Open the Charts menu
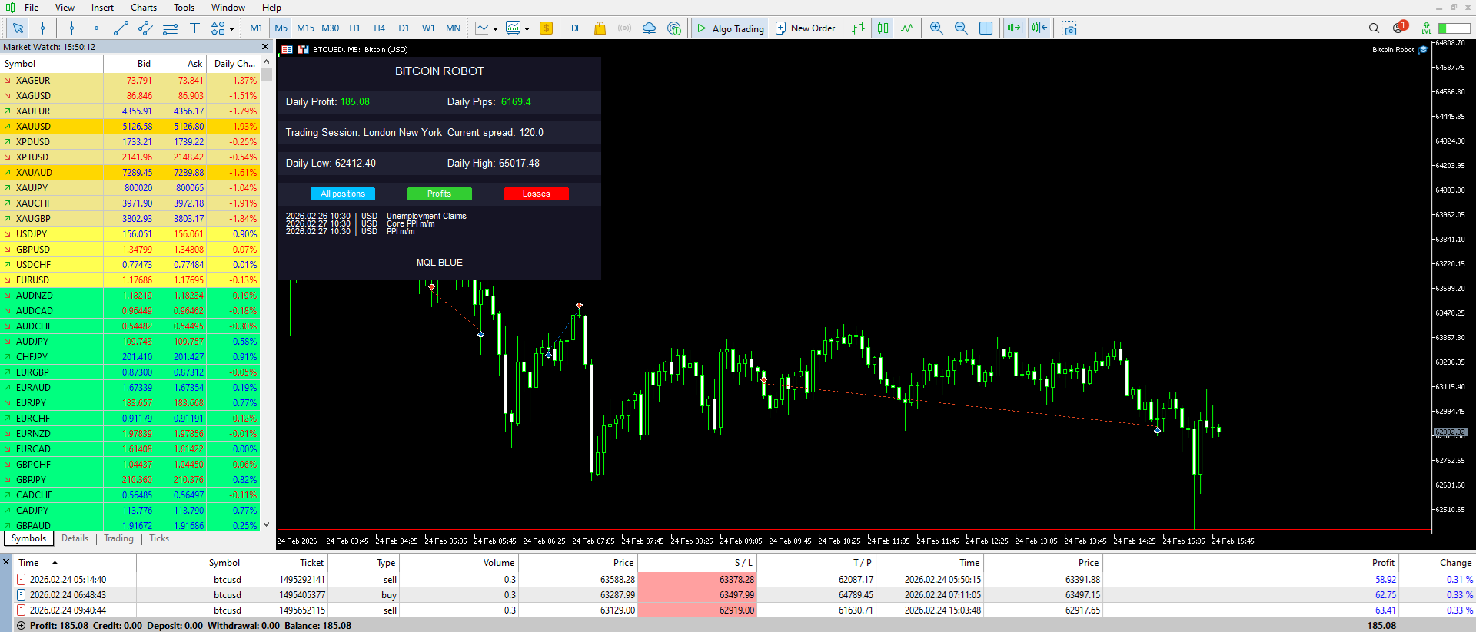Image resolution: width=1476 pixels, height=632 pixels. pos(144,8)
